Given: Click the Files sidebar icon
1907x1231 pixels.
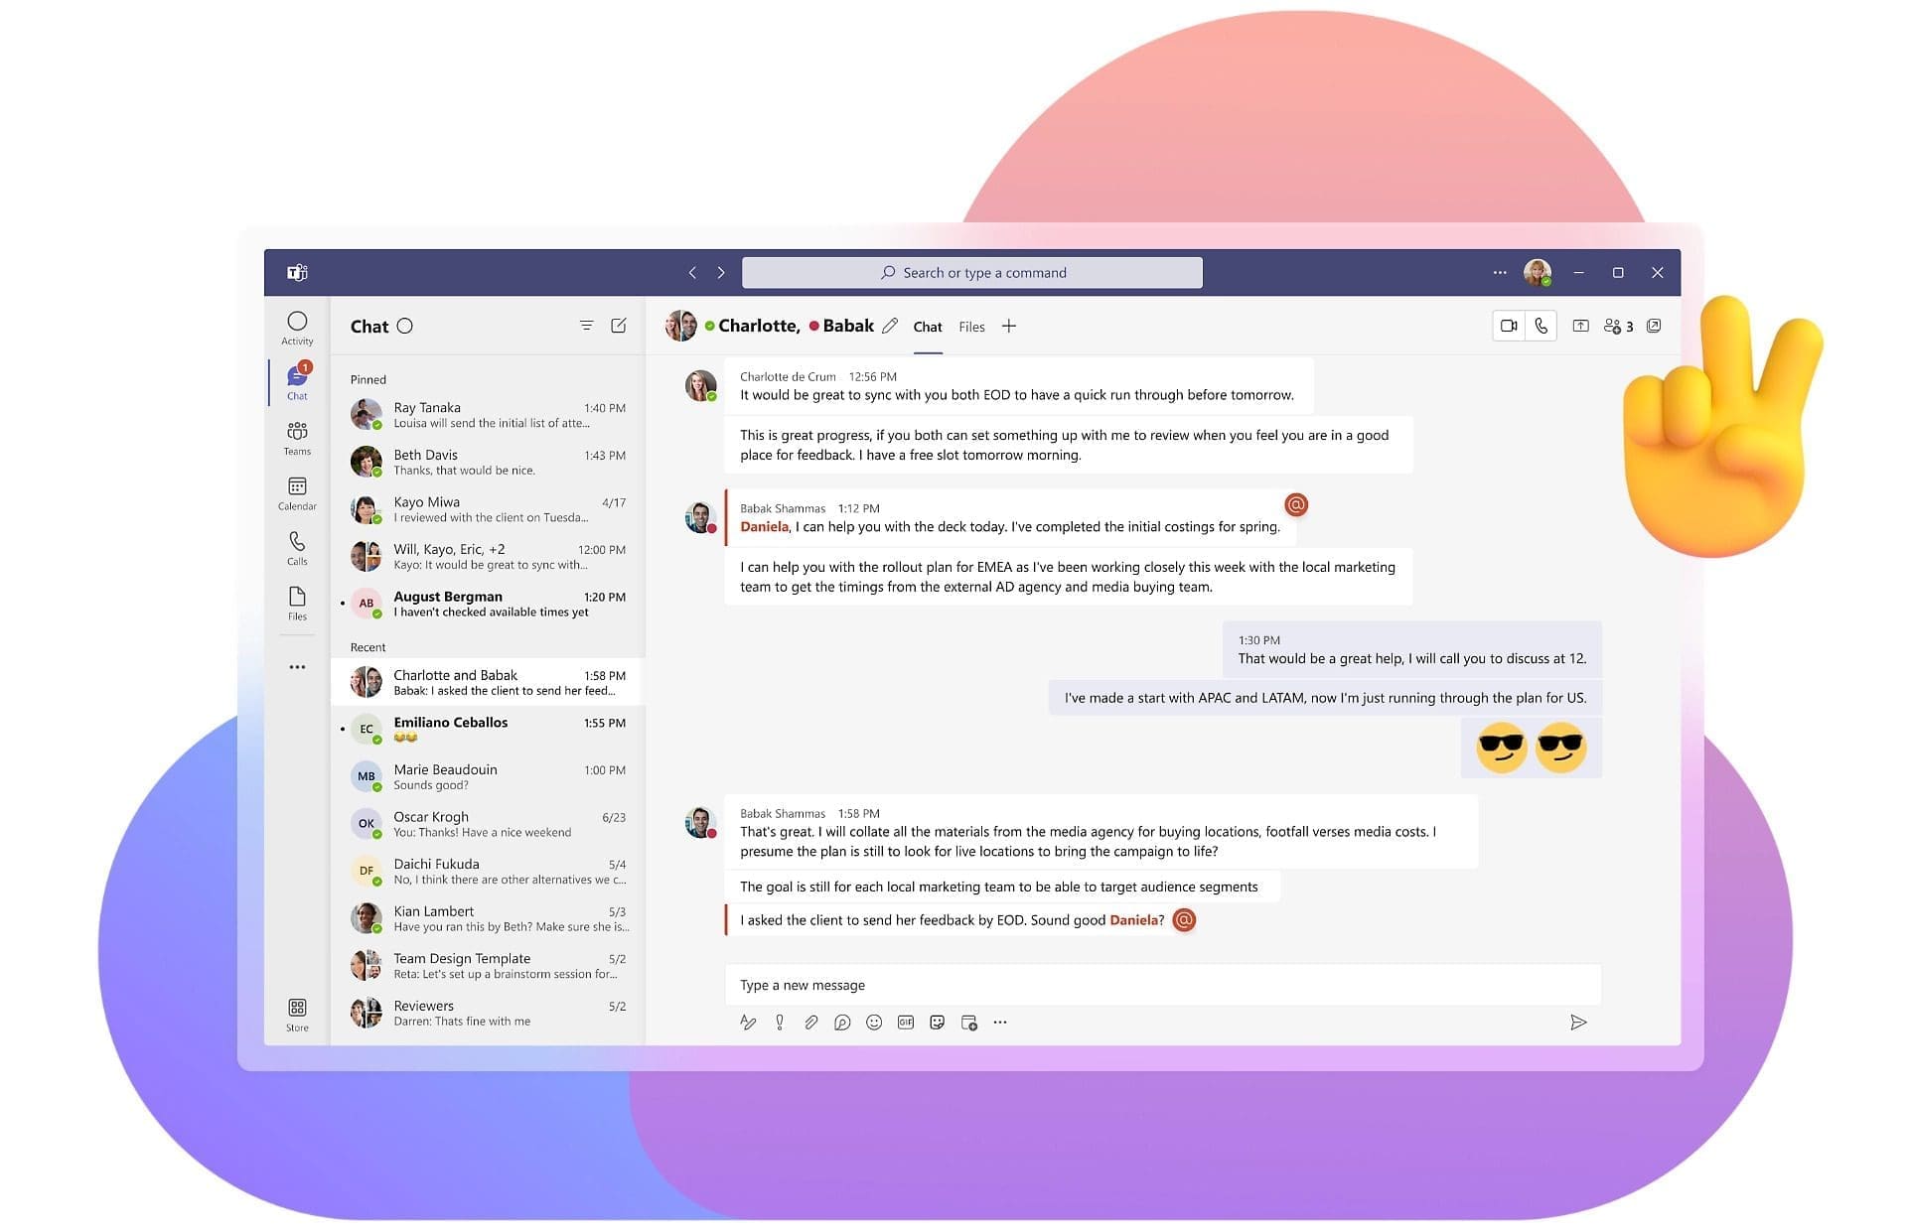Looking at the screenshot, I should click(x=295, y=603).
